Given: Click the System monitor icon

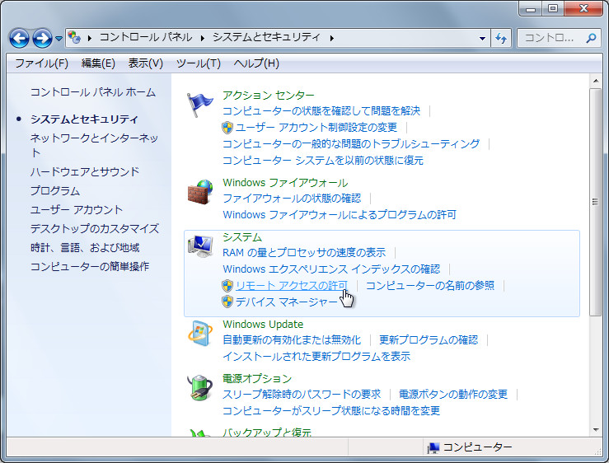Looking at the screenshot, I should coord(200,246).
